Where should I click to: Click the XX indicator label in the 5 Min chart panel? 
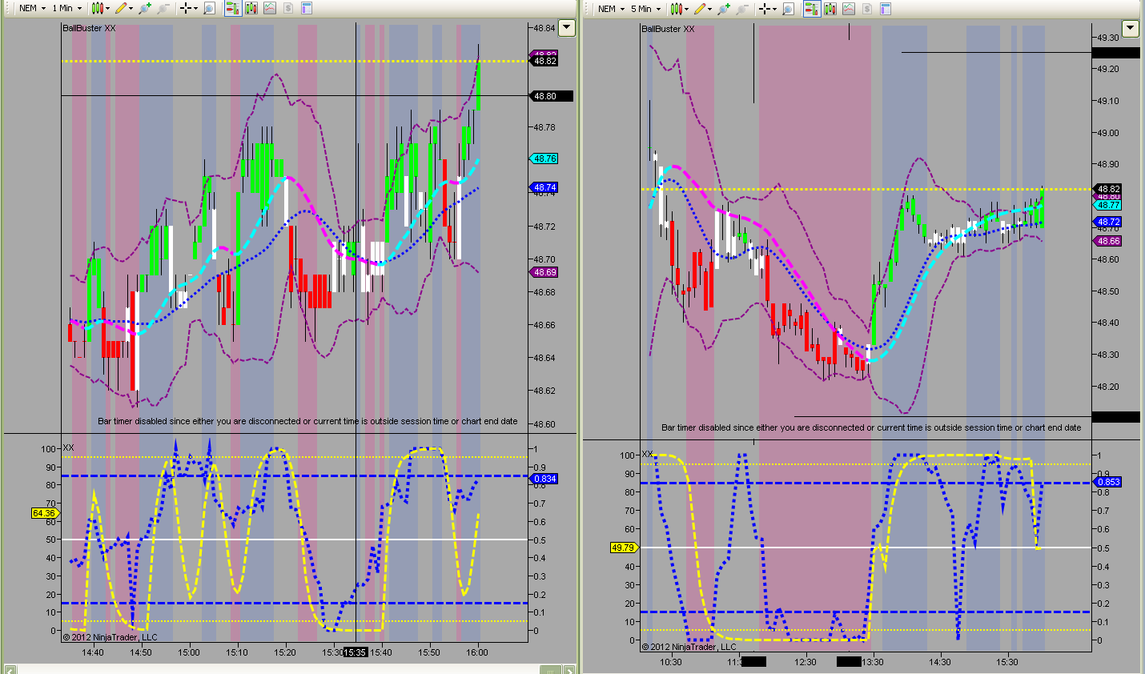tap(648, 454)
